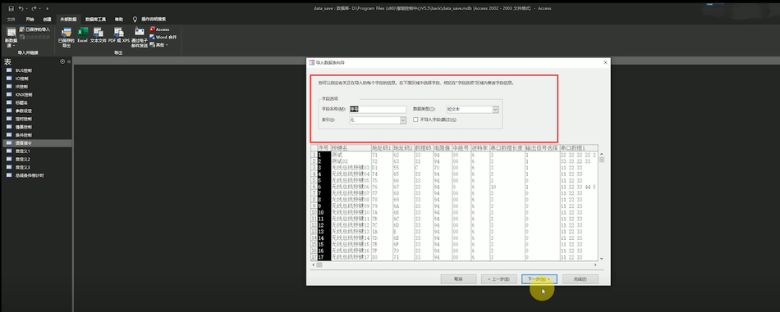This screenshot has height=312, width=780.
Task: Click the lightbulb 操作说明搜索 icon
Action: coord(135,20)
